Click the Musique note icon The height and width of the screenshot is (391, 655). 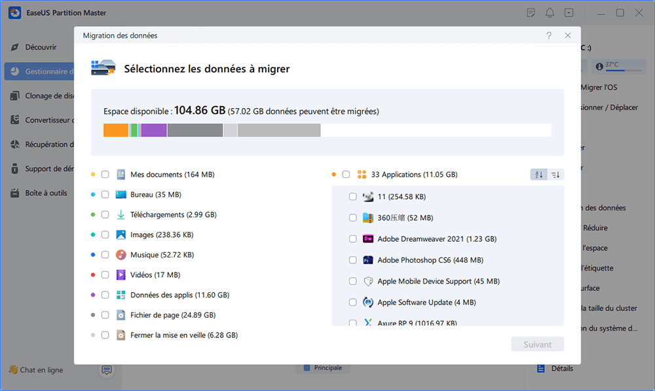click(121, 255)
